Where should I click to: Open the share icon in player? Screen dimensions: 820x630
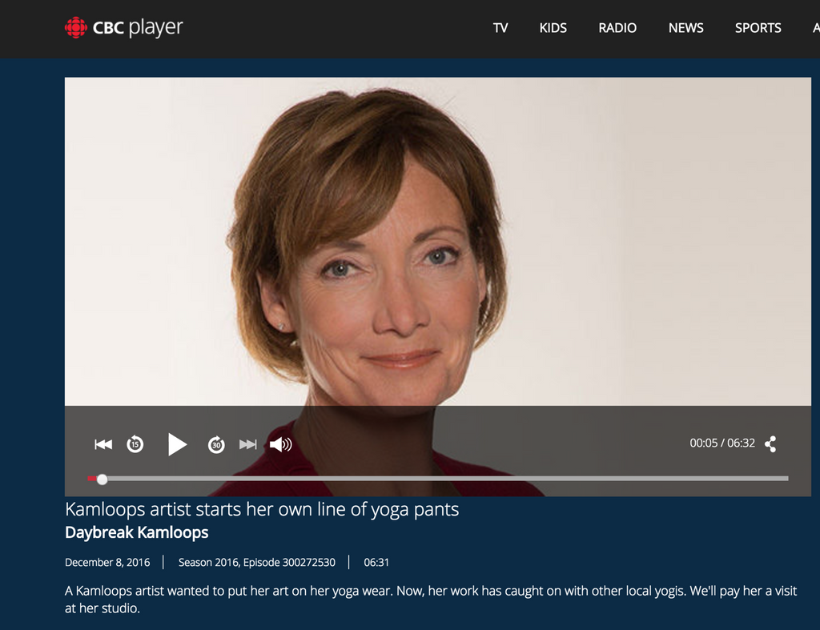770,444
